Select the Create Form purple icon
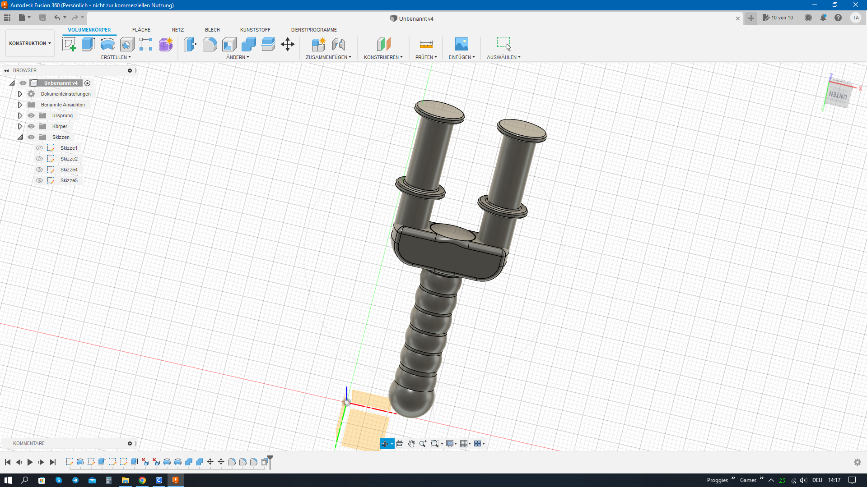 pyautogui.click(x=166, y=44)
